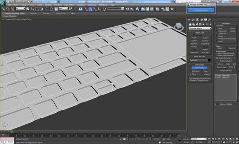Activate the Select and Scale tool
Image resolution: width=239 pixels, height=144 pixels.
pos(56,9)
